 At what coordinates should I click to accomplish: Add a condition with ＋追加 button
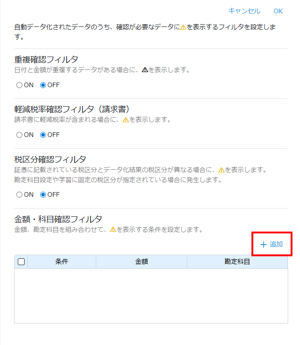pyautogui.click(x=271, y=244)
